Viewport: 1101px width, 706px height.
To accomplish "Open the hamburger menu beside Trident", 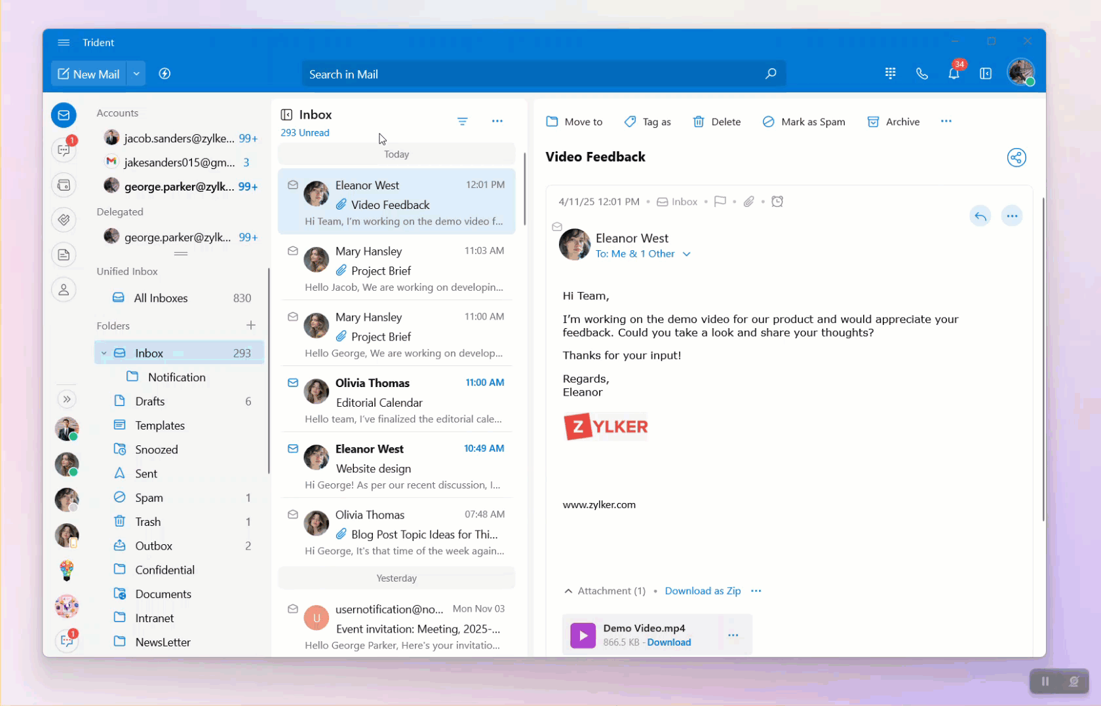I will (64, 43).
